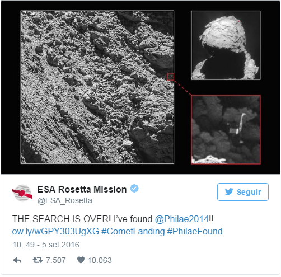Click the small red square marker on the surface image
The height and width of the screenshot is (277, 281).
coord(170,77)
